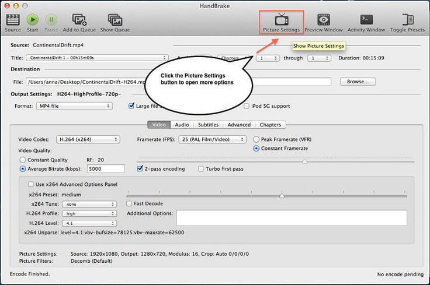Open the H.264 Level dropdown
Viewport: 430px width, 285px height.
(89, 223)
